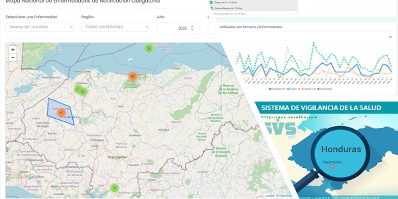This screenshot has width=398, height=199.
Task: Click the orange cluster marker labeled 45
Action: [133, 76]
